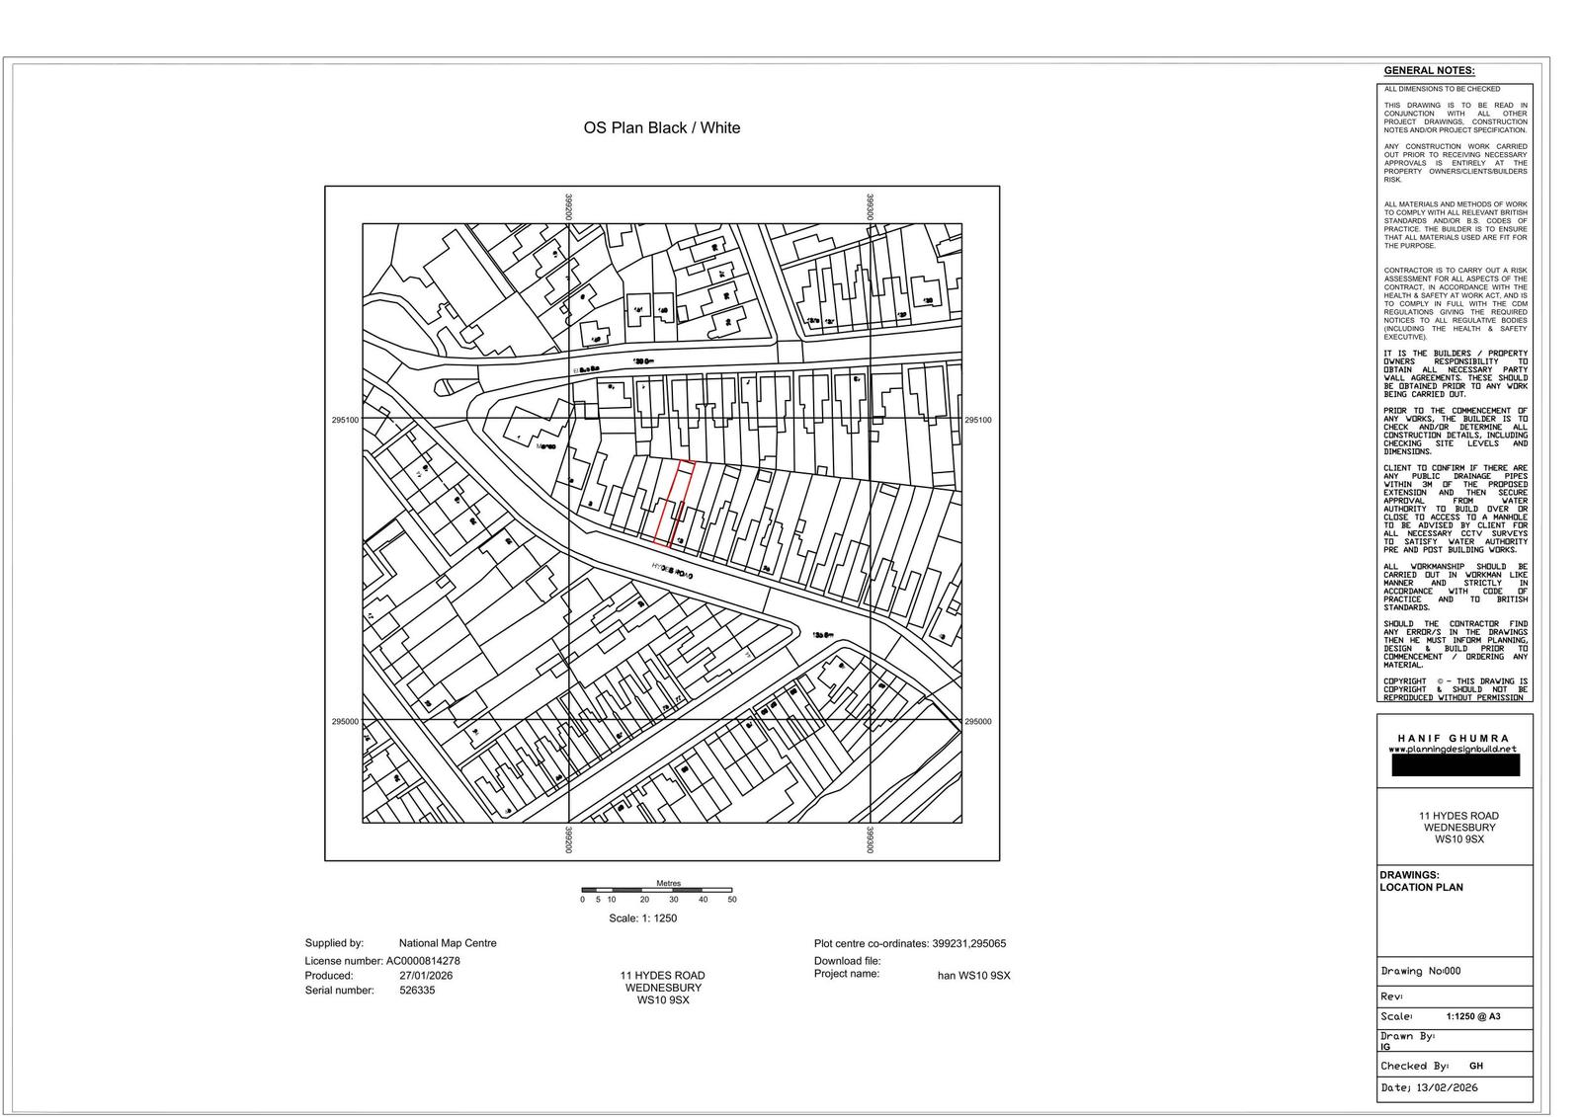Click the "OS Plan Black / White" title
Image resolution: width=1581 pixels, height=1117 pixels.
pyautogui.click(x=661, y=128)
